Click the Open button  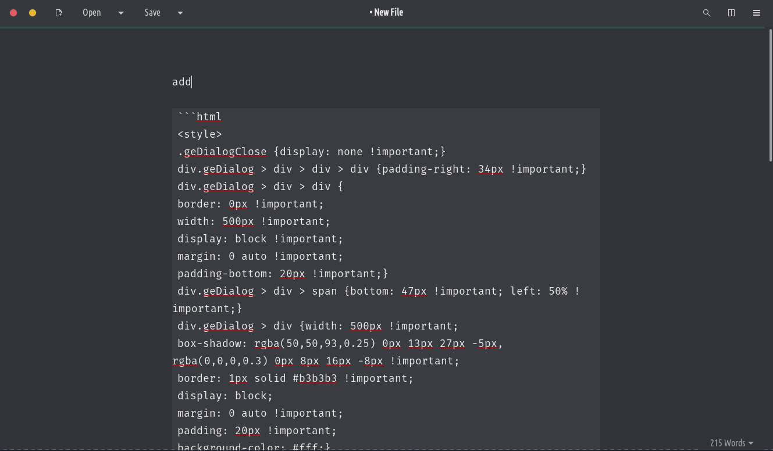pos(91,13)
